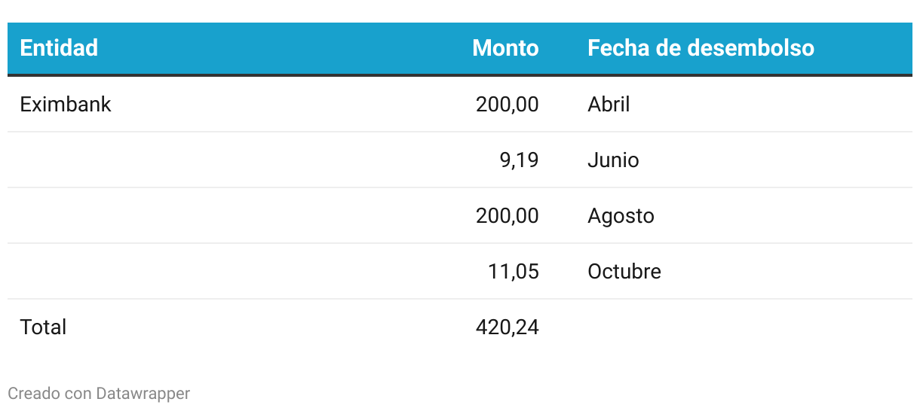
Task: Click the Entidad column header
Action: coord(59,48)
